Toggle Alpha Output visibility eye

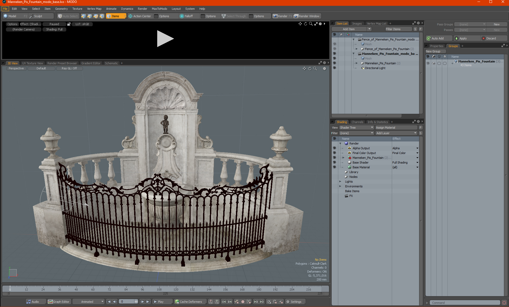[x=334, y=148]
